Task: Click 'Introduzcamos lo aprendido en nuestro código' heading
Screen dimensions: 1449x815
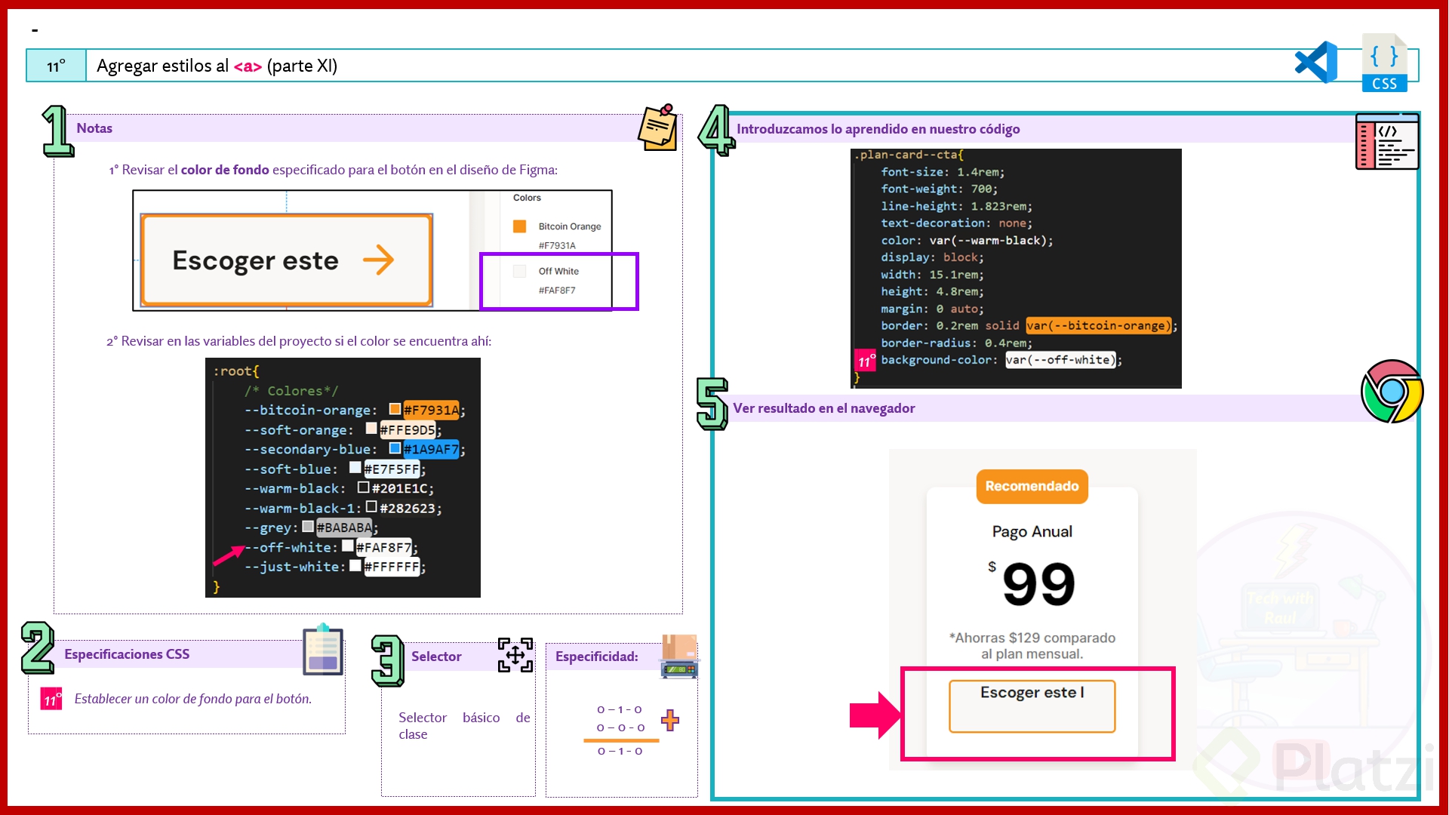Action: click(878, 129)
